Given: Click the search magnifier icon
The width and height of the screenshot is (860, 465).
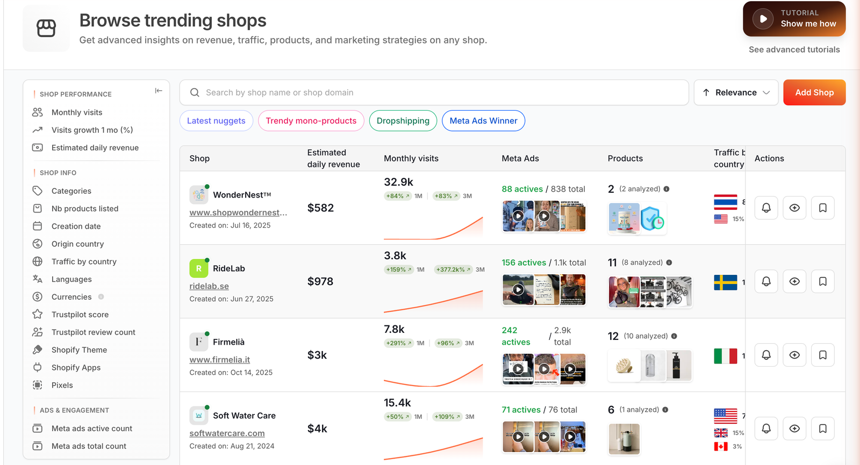Looking at the screenshot, I should [195, 92].
